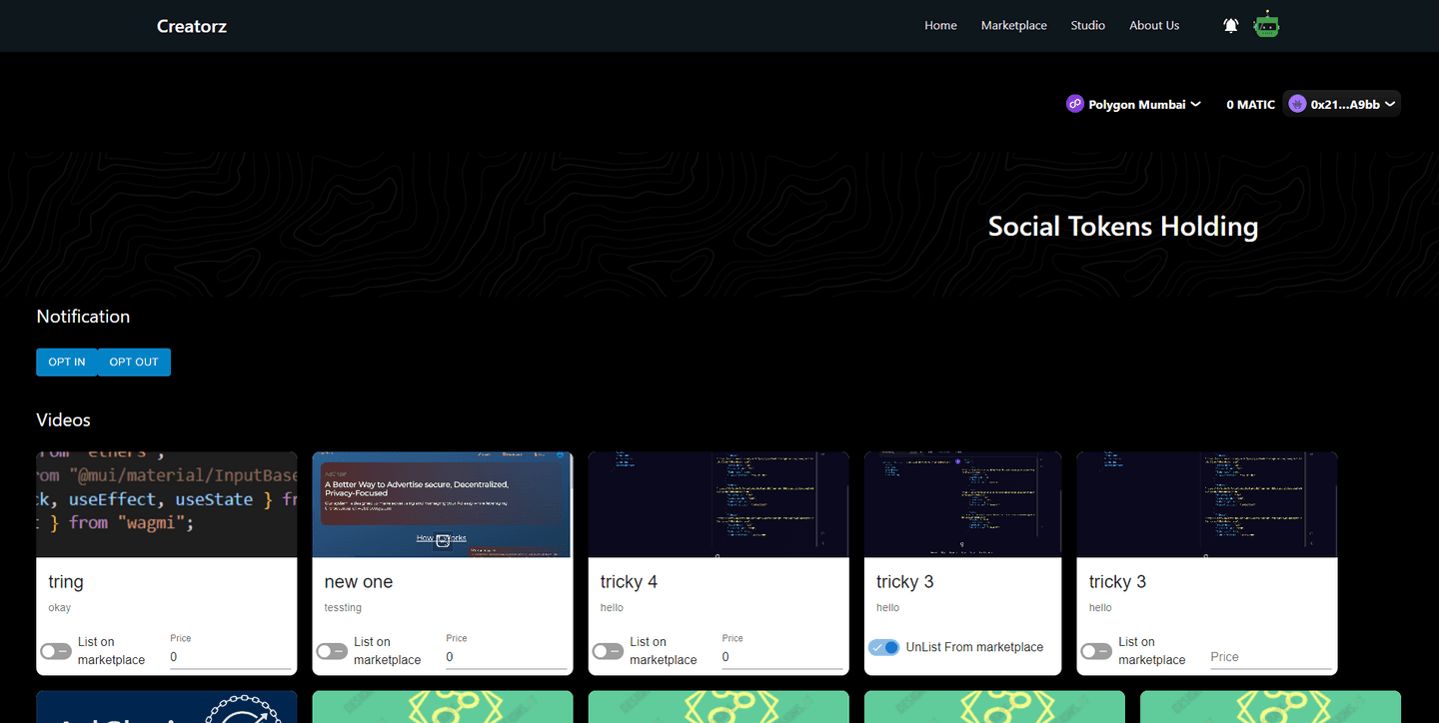Open thumbnail of tricky 3 card with empty Price
Screen dimensions: 1439x723
(x=1207, y=504)
